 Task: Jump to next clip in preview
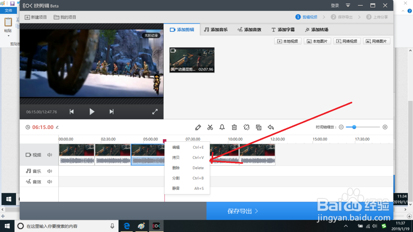(x=112, y=111)
